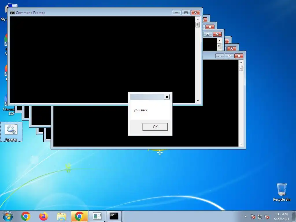Click scroll-down arrow in the rear console window
This screenshot has height=222, width=296.
[x=241, y=144]
